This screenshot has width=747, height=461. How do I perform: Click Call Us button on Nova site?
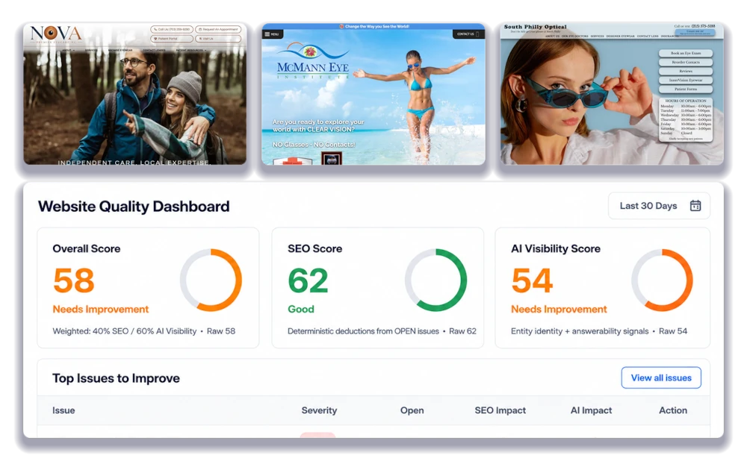172,29
